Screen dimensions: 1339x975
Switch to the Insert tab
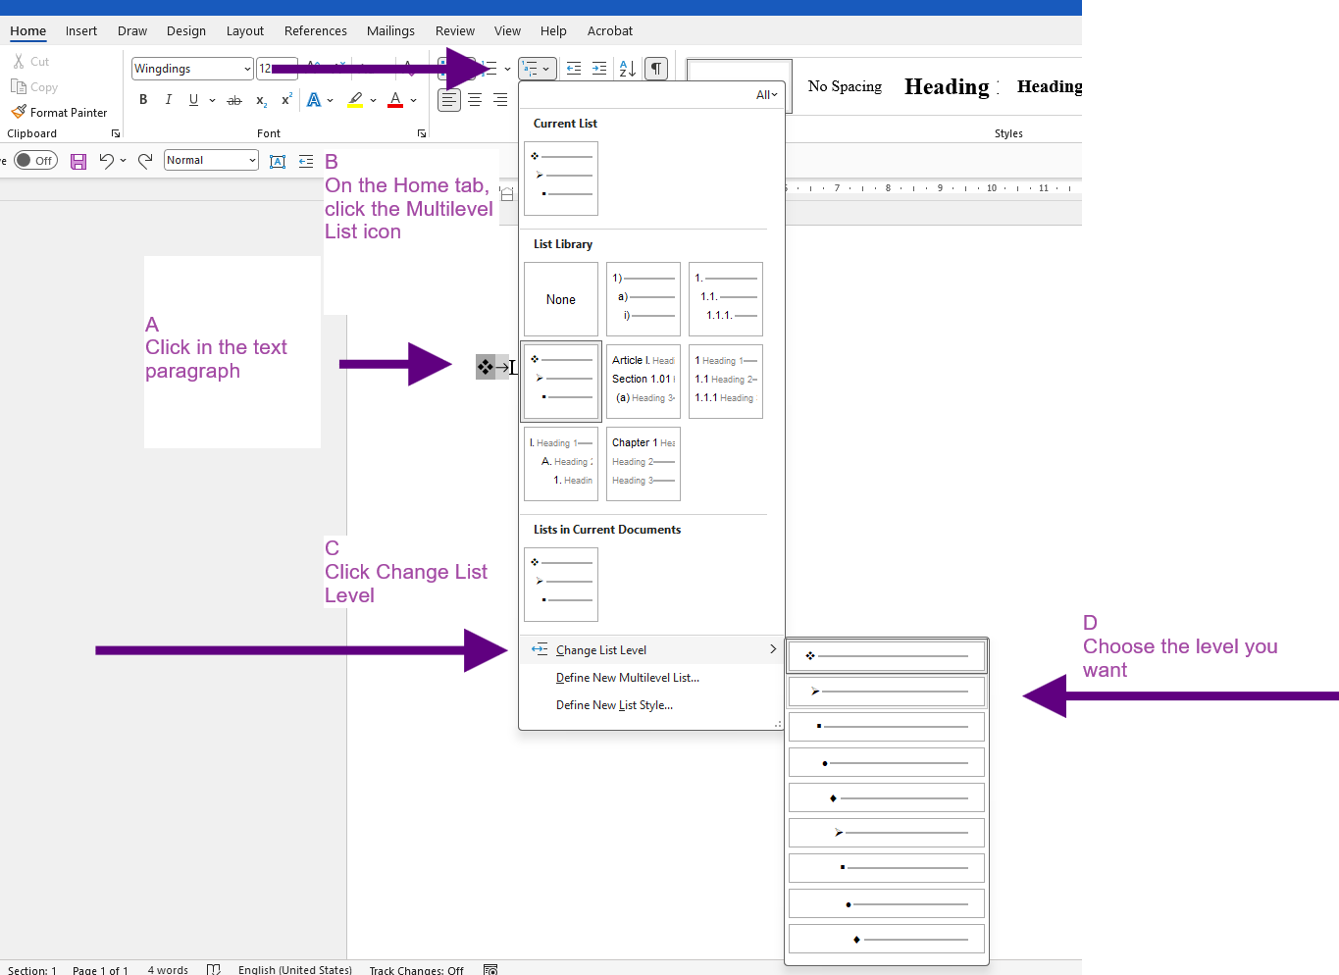click(81, 30)
